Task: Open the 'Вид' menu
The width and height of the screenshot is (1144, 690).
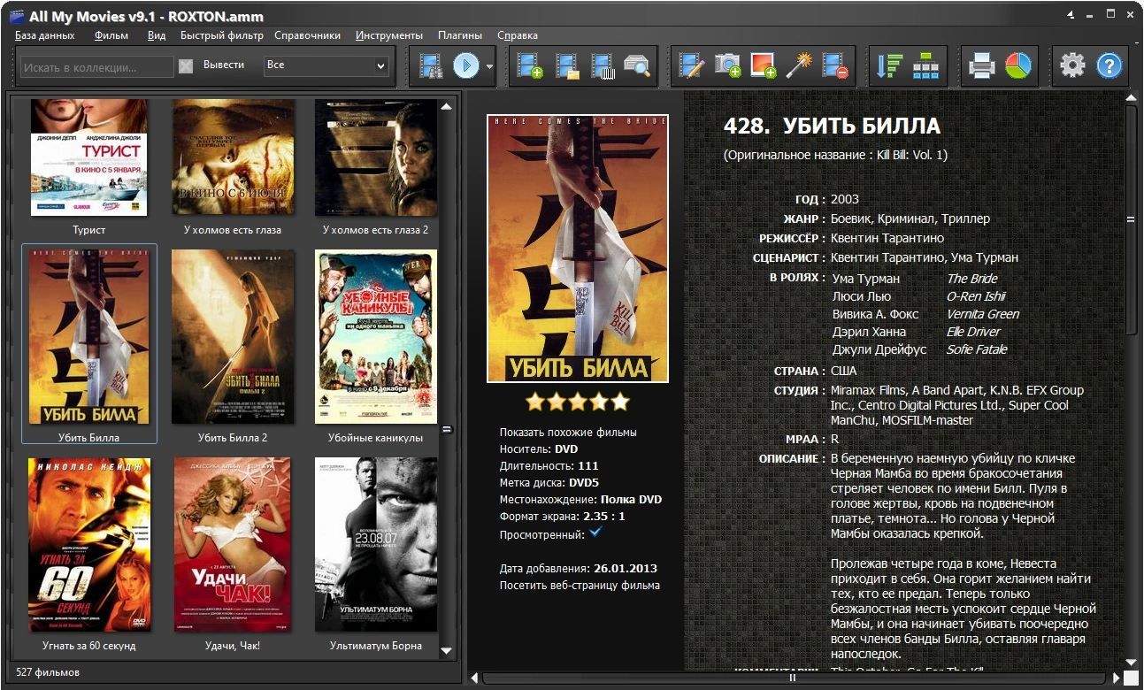Action: 157,35
